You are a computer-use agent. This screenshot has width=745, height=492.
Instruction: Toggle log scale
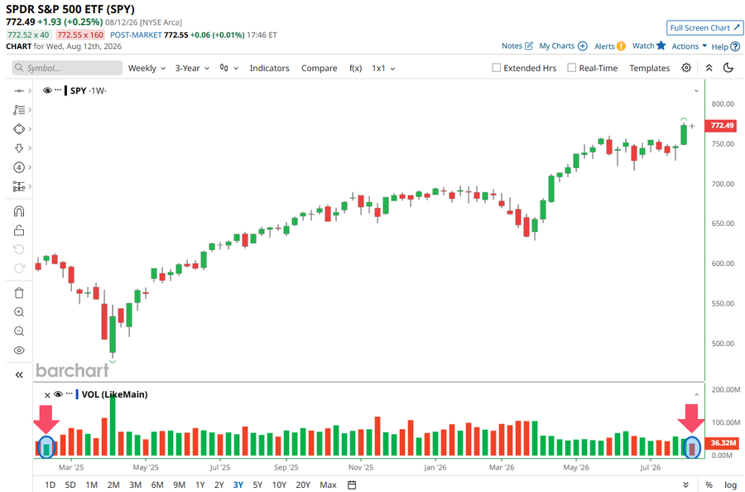730,485
